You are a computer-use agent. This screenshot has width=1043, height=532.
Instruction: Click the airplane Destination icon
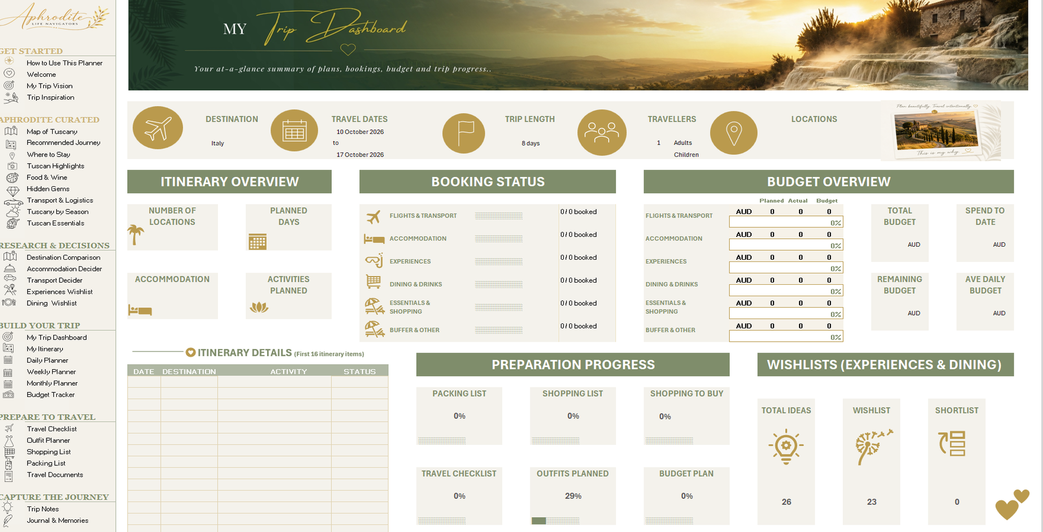pyautogui.click(x=157, y=128)
